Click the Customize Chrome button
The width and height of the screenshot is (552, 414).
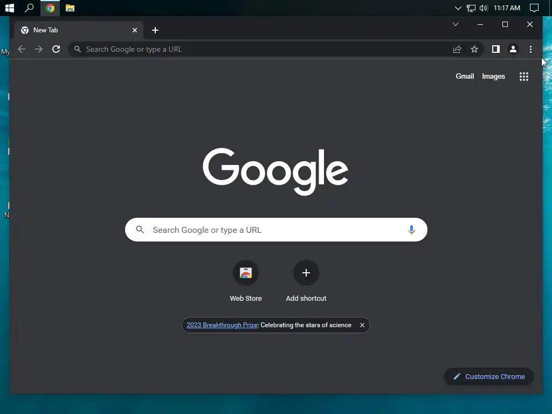[x=489, y=376]
